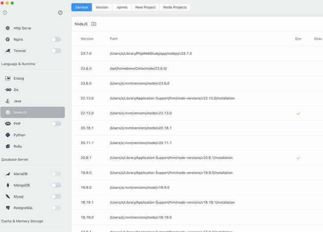The width and height of the screenshot is (323, 232).
Task: Click version cell 20.18.1
Action: [87, 128]
